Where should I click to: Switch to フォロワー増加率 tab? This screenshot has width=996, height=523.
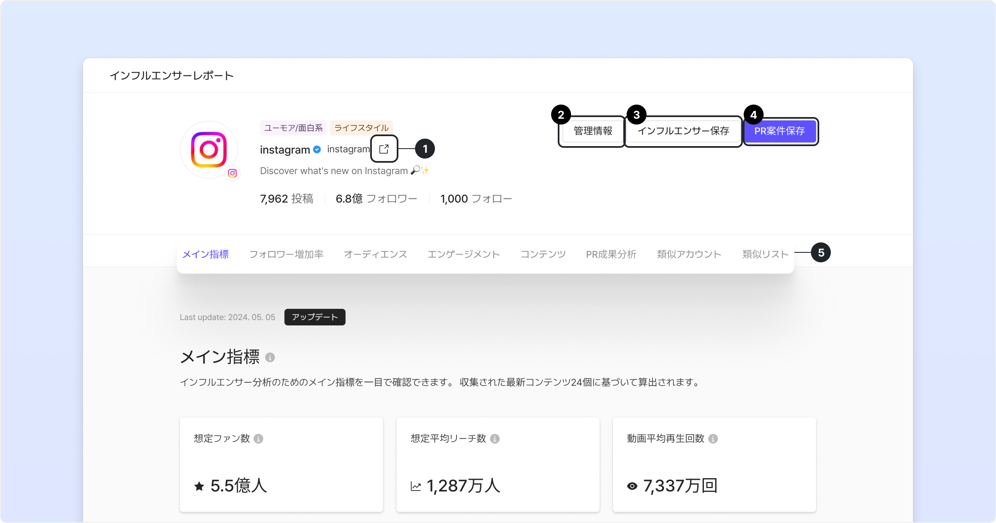pyautogui.click(x=286, y=254)
